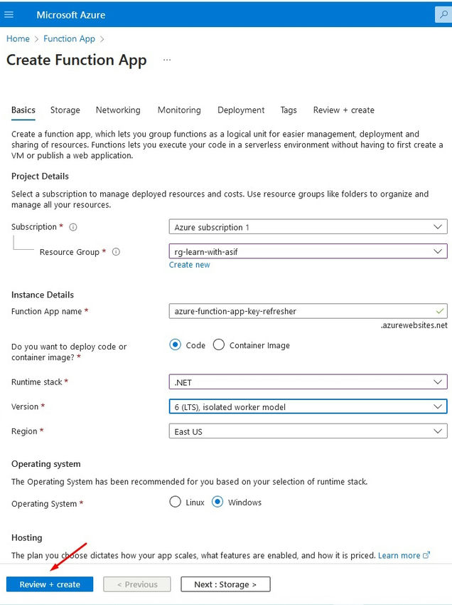Open the Azure portal hamburger menu

click(10, 14)
